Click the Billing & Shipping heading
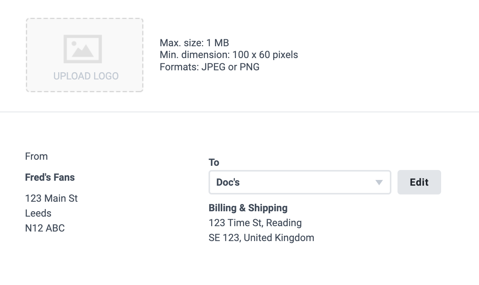This screenshot has width=479, height=285. click(x=248, y=208)
